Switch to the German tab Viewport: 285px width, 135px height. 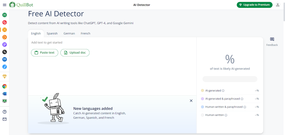point(69,33)
